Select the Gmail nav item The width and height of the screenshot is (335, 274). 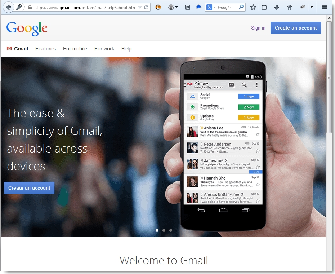(x=21, y=49)
